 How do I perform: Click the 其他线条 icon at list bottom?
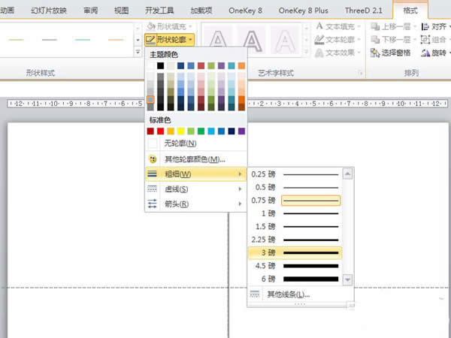[x=256, y=294]
